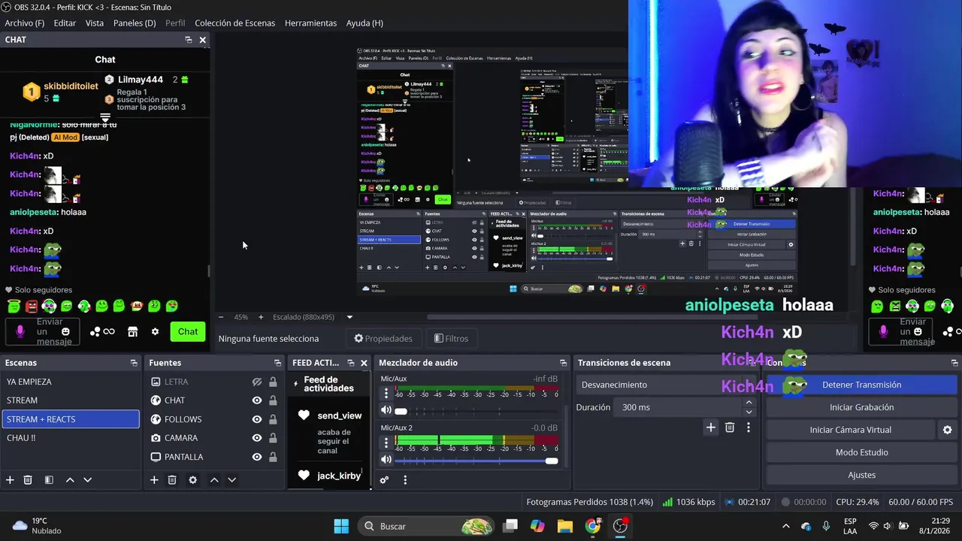
Task: Open the Editar menu
Action: (x=65, y=23)
